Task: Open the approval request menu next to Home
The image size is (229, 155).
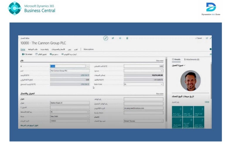Action: click(x=33, y=49)
